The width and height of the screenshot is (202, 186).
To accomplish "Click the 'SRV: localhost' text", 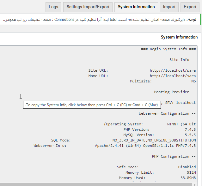I will tap(181, 103).
